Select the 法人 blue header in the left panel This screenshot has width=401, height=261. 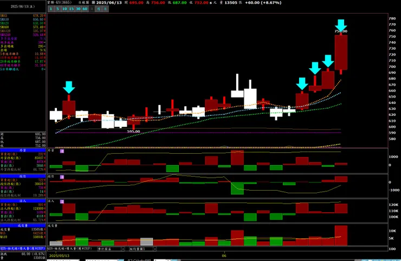23,201
